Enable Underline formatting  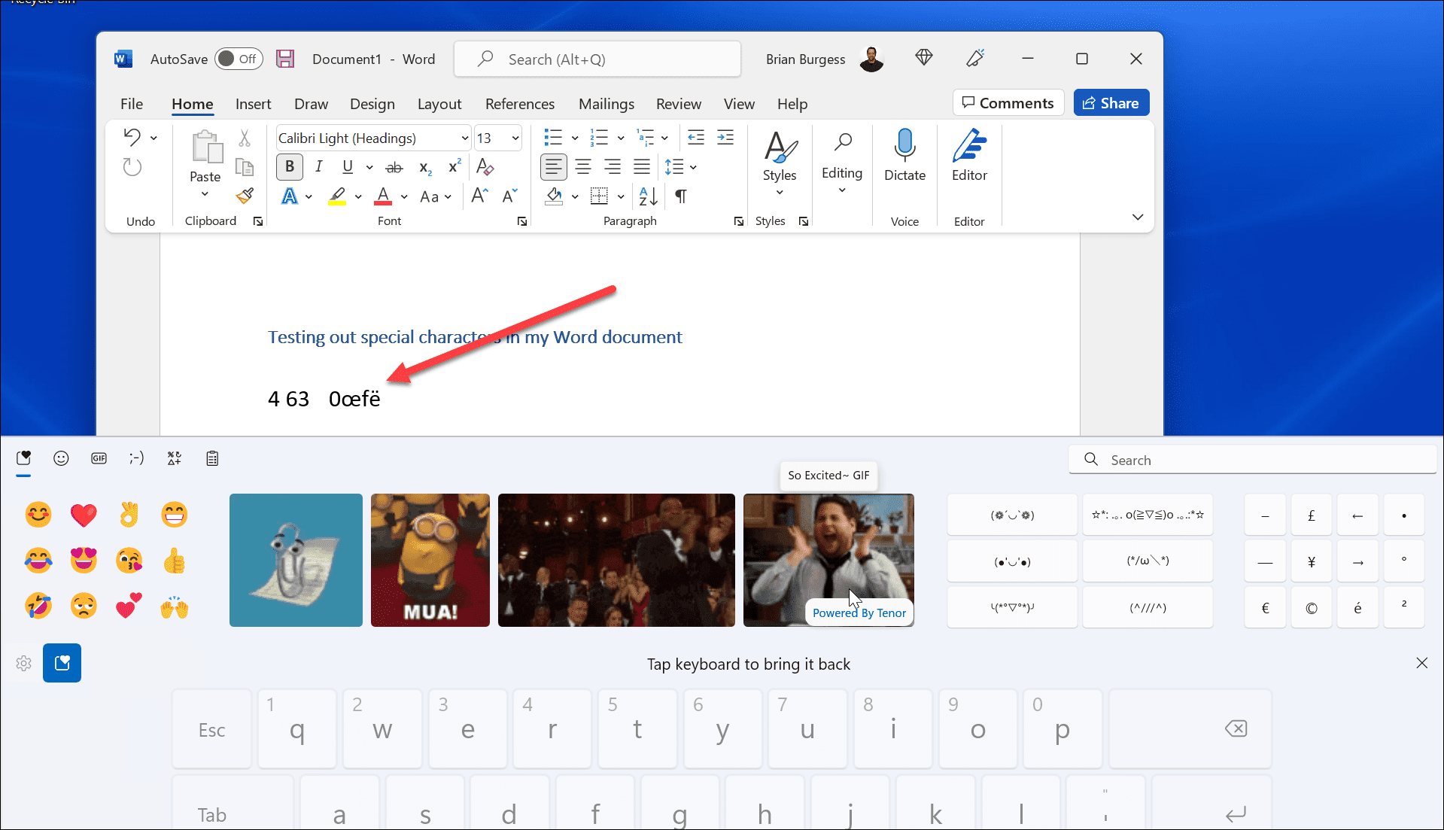(x=347, y=166)
